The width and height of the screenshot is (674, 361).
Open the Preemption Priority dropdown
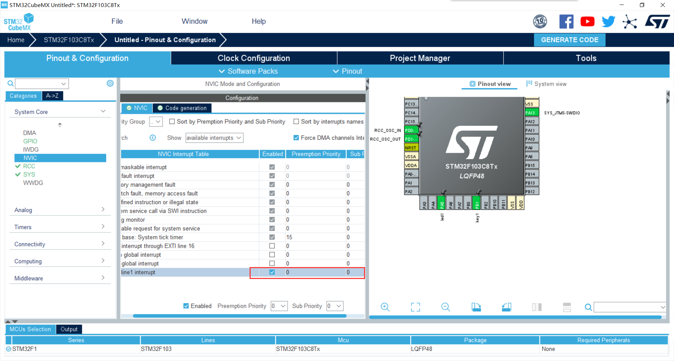pyautogui.click(x=279, y=306)
